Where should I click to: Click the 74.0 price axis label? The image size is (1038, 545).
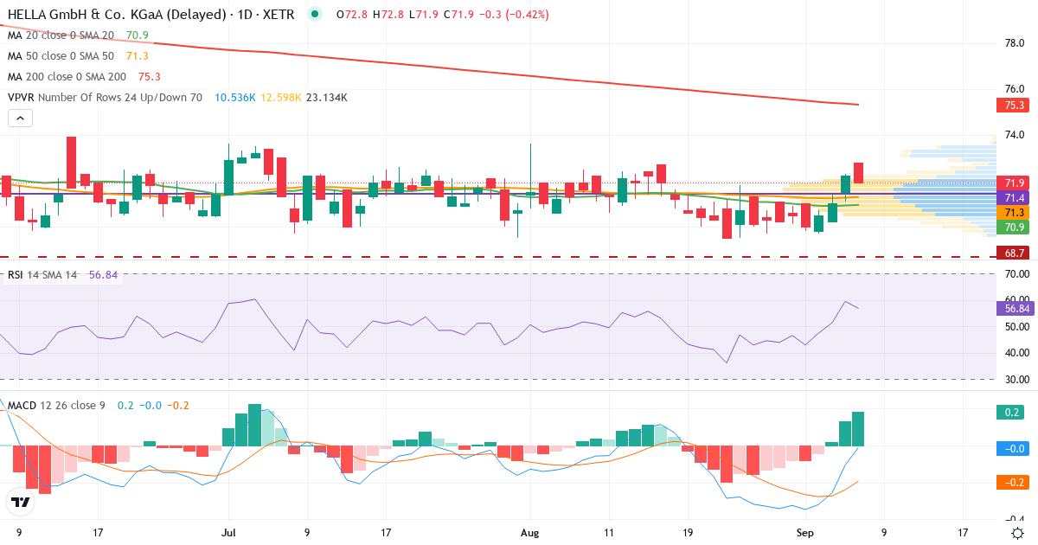click(1014, 135)
